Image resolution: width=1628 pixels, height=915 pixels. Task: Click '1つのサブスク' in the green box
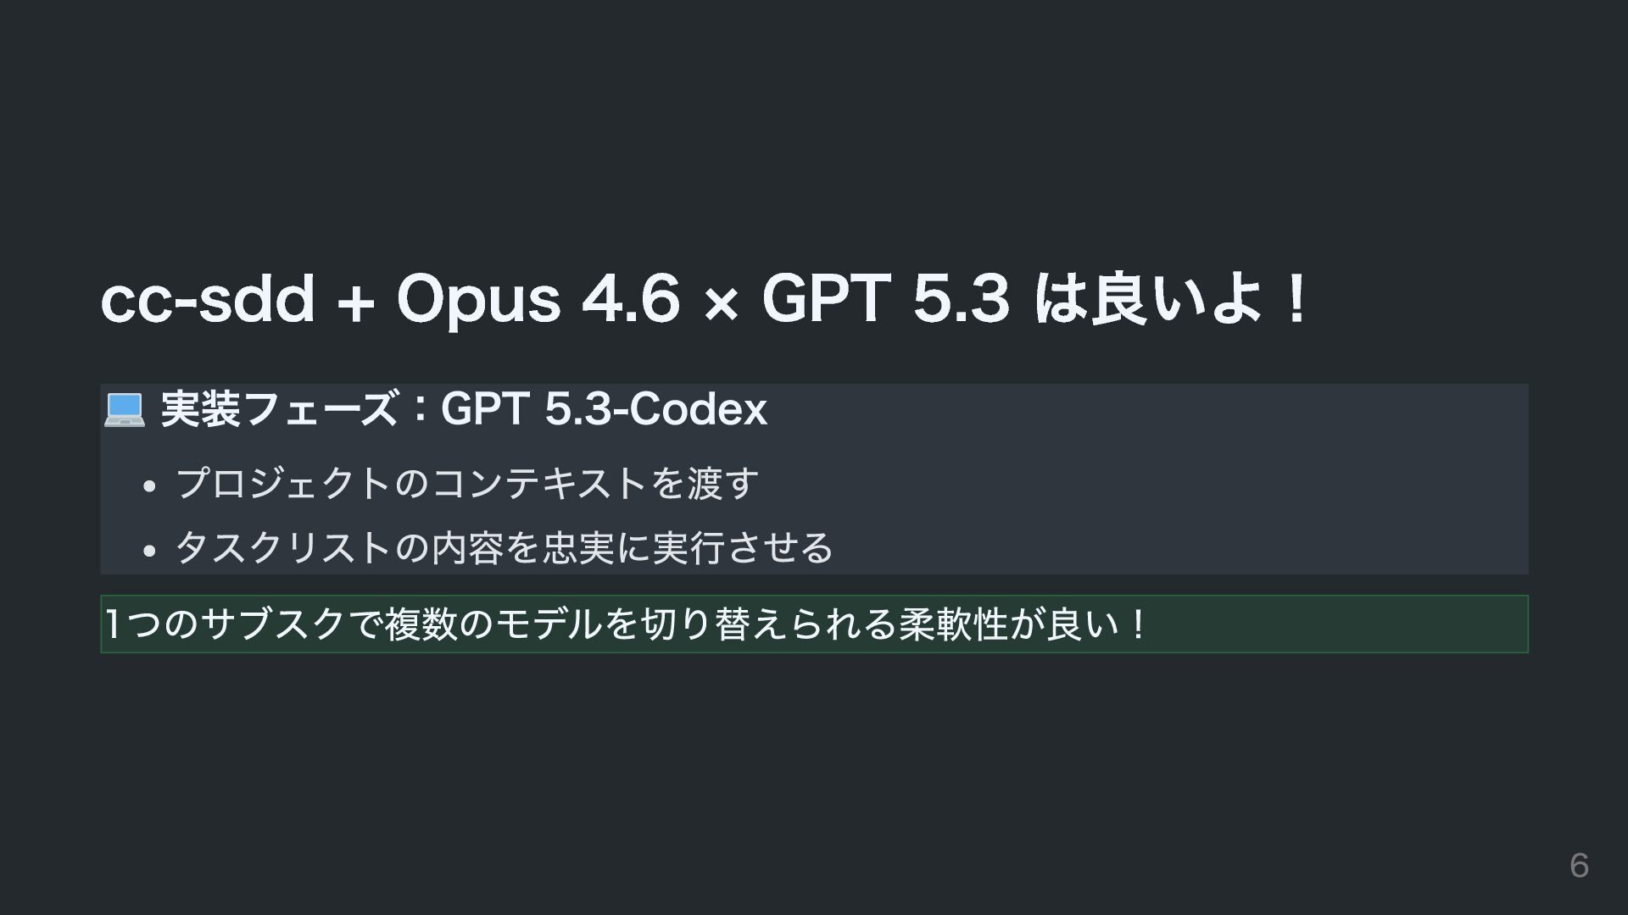pyautogui.click(x=226, y=625)
